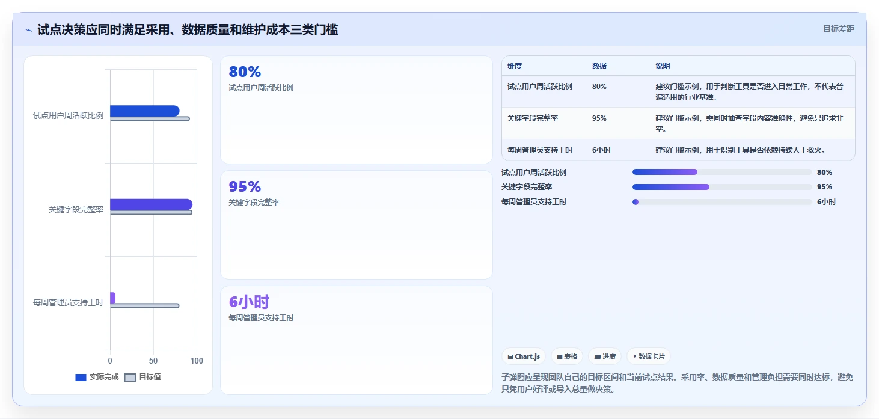The image size is (879, 419).
Task: Click the 95% value in the table
Action: tap(599, 118)
